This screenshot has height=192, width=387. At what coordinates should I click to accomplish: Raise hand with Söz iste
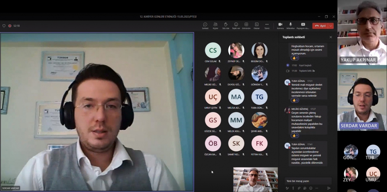[226, 26]
